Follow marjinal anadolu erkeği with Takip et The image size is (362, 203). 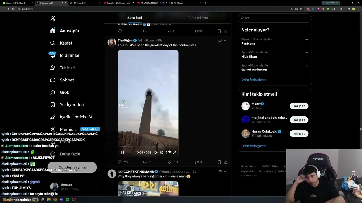299,120
